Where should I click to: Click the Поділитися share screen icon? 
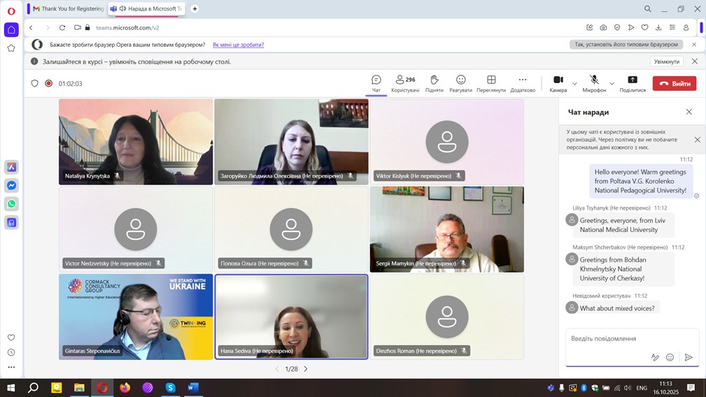pyautogui.click(x=632, y=83)
